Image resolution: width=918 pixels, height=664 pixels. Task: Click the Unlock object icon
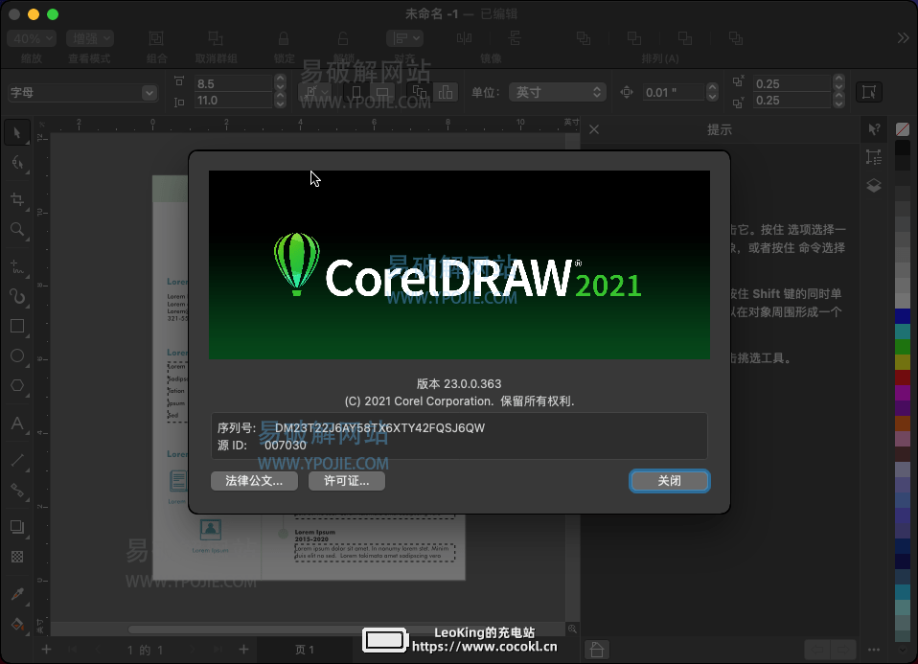[x=343, y=38]
